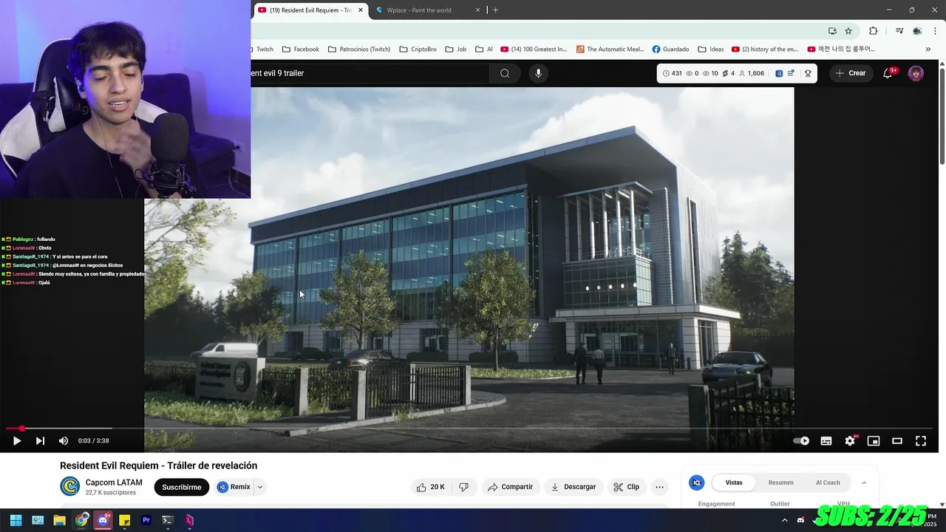Open the media controls icon in Chrome
This screenshot has height=532, width=946.
[899, 31]
